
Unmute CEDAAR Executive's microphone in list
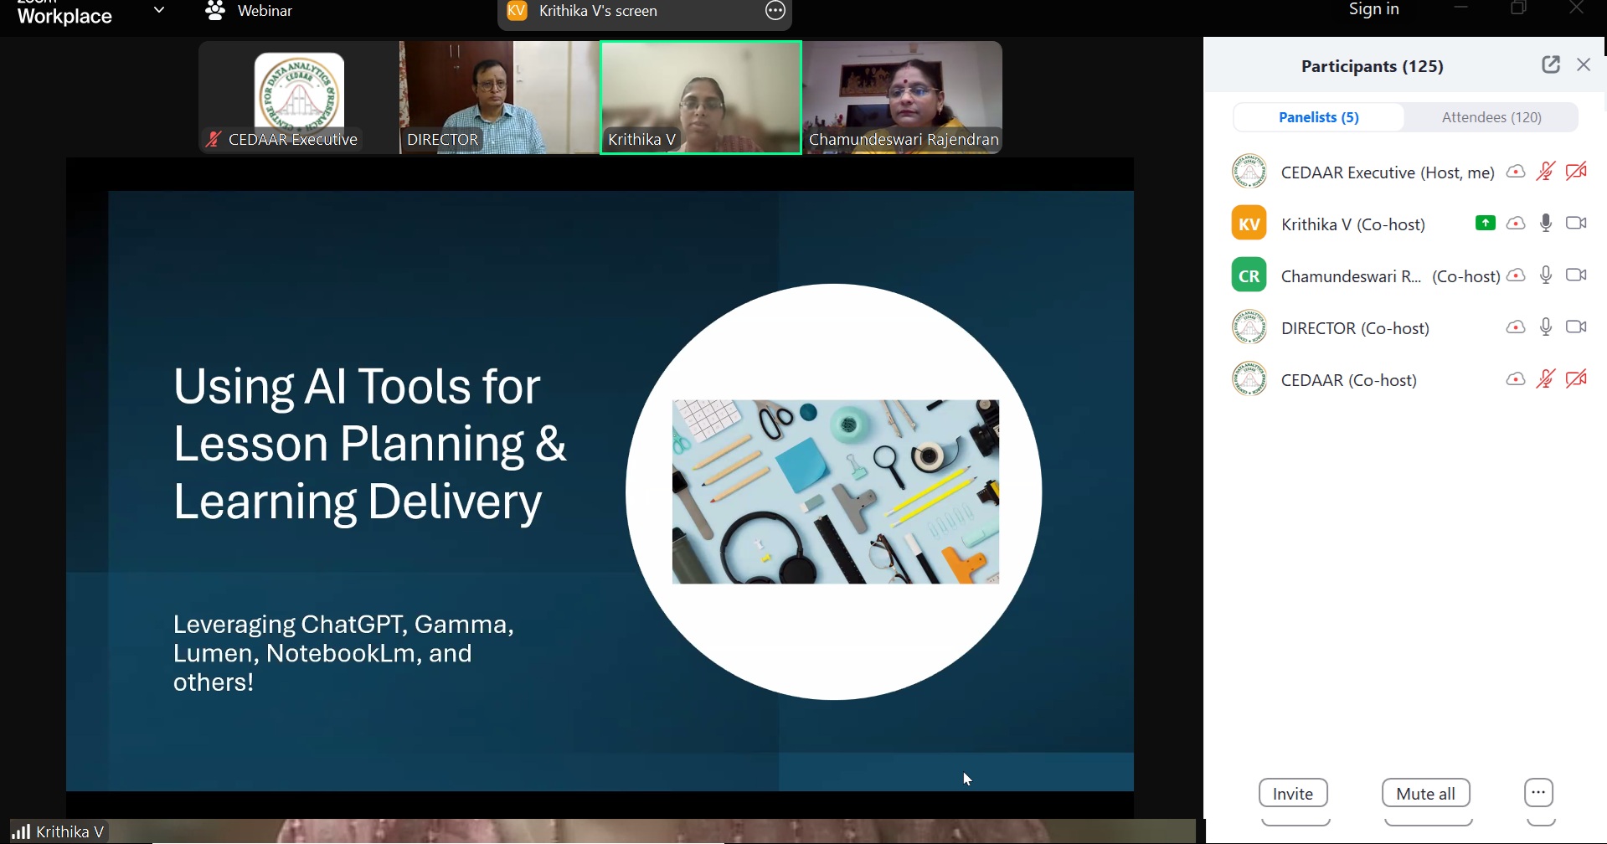[1546, 172]
